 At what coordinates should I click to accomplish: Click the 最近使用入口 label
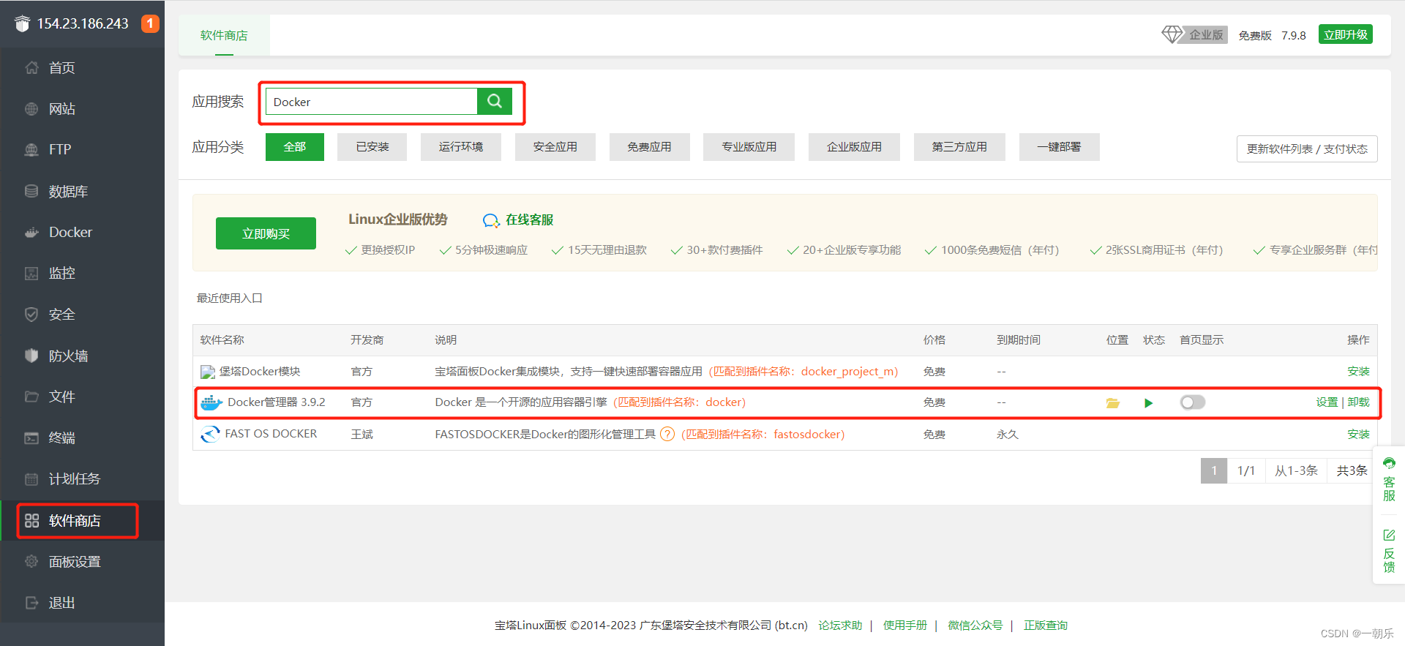(x=230, y=298)
